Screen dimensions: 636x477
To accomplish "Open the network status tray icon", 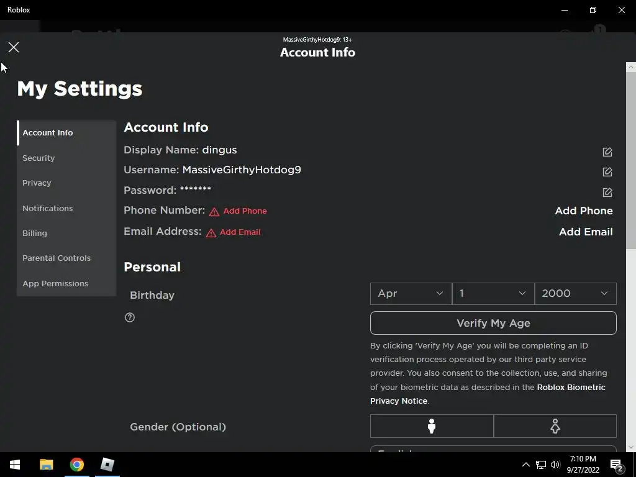I will click(x=541, y=465).
